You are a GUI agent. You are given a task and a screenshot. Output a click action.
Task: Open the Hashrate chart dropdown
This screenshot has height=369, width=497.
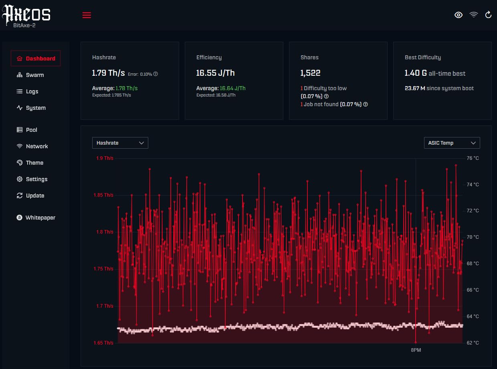pos(120,143)
